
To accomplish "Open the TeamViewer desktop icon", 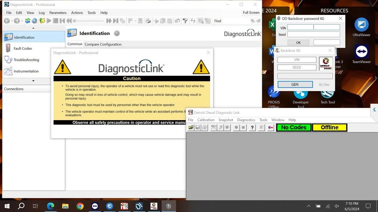I will (x=361, y=54).
